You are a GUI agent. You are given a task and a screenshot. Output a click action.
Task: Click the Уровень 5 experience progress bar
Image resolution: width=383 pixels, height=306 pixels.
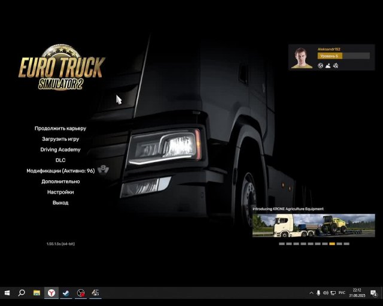[344, 56]
